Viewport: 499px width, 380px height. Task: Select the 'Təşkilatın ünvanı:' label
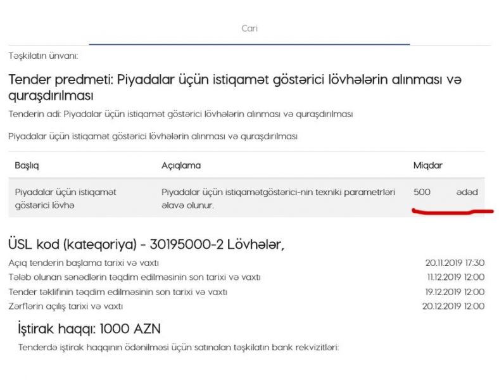pos(43,56)
